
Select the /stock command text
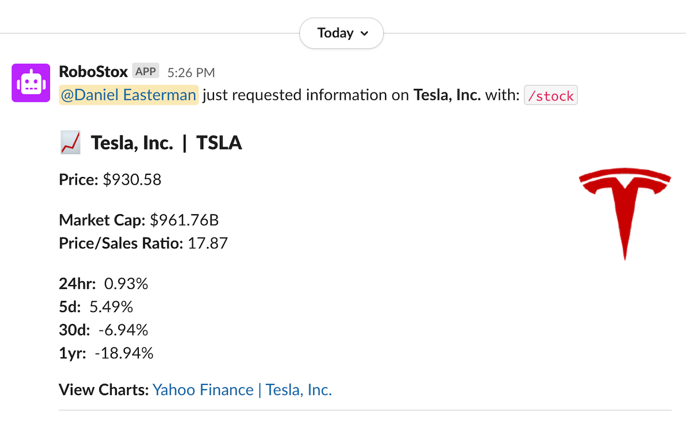550,95
